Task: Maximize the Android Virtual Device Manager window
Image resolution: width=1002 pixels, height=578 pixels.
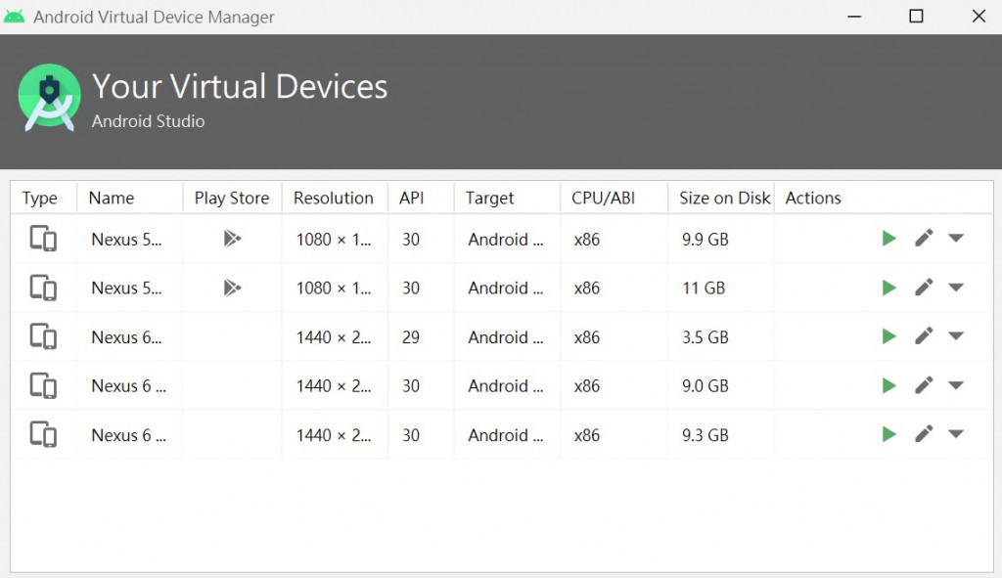Action: tap(916, 16)
